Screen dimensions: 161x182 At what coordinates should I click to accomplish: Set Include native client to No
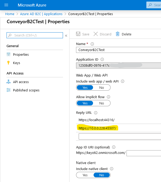tap(102, 175)
